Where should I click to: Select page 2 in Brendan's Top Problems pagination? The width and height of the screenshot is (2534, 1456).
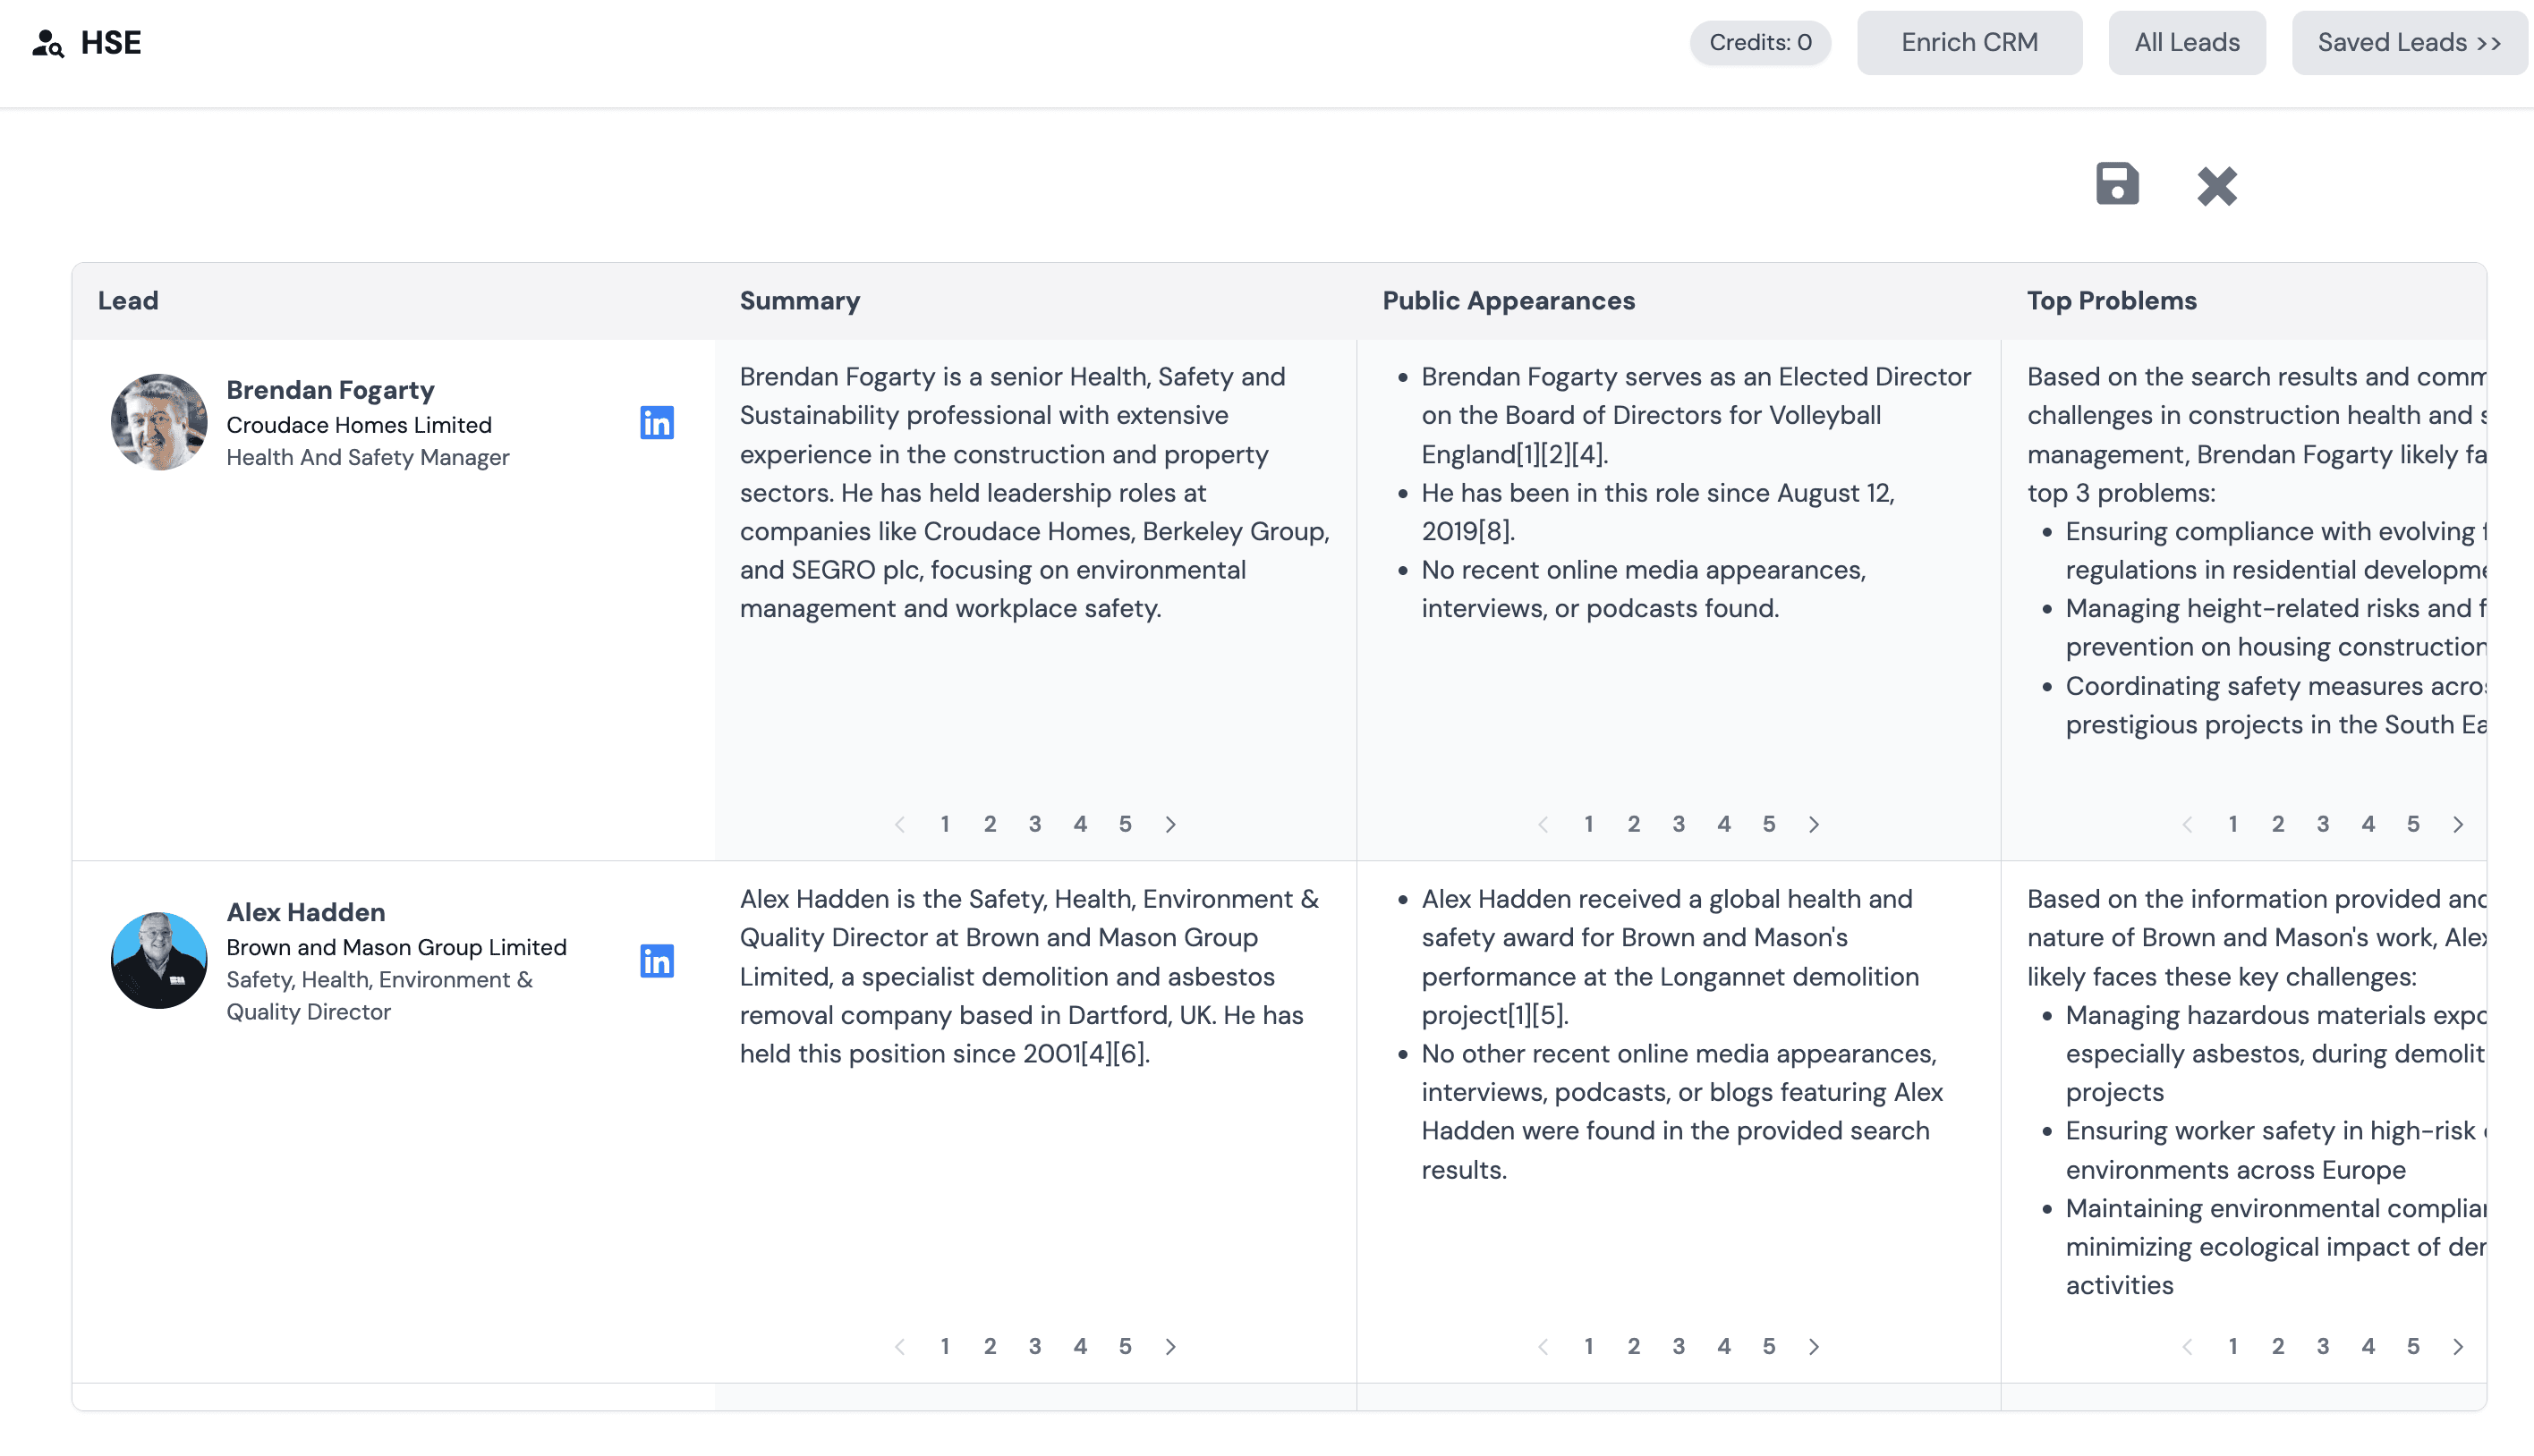pos(2278,824)
